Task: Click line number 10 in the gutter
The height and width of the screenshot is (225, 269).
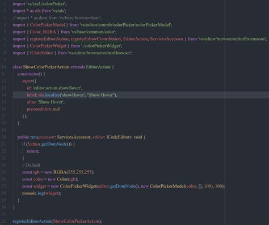Action: (x=4, y=67)
